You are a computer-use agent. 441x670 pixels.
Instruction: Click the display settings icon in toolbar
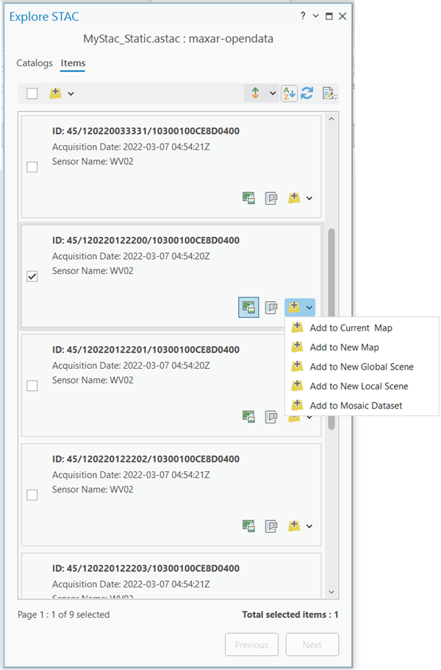tap(330, 94)
